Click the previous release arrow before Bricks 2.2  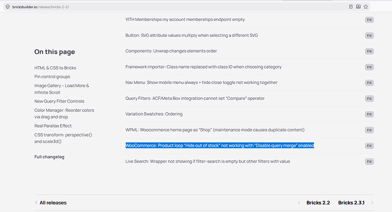coord(299,203)
